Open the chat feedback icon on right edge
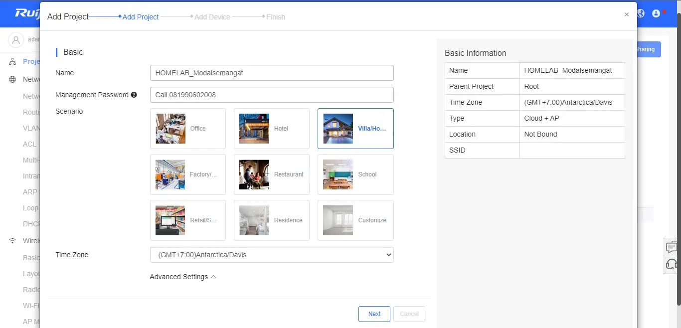Viewport: 681px width, 328px height. pos(672,247)
